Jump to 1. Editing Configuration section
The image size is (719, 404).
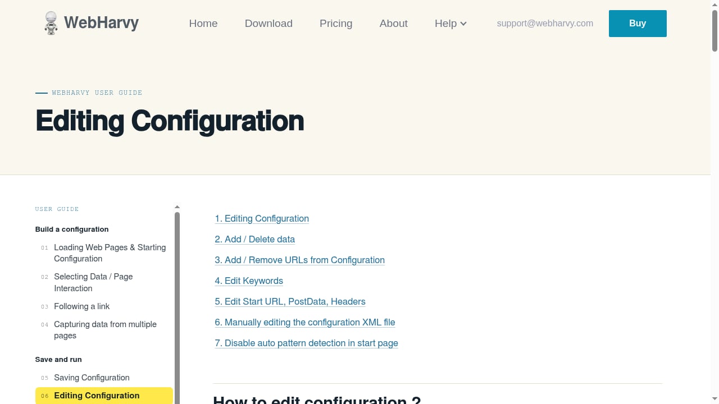(x=262, y=219)
